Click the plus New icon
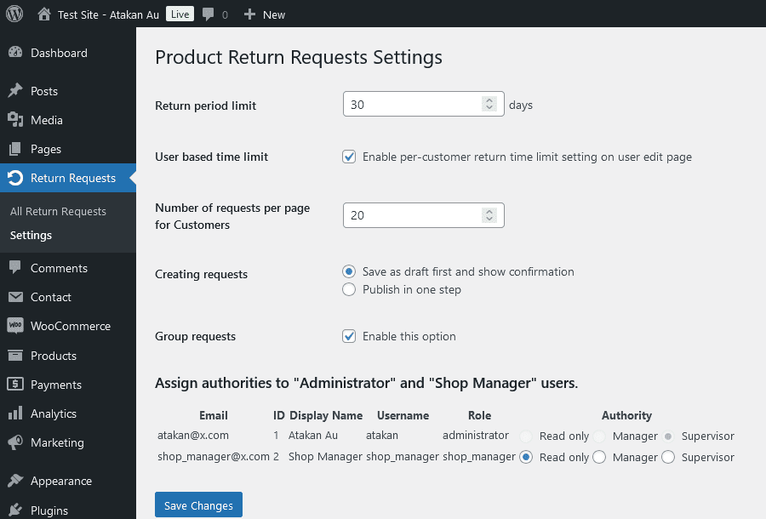 (x=249, y=14)
